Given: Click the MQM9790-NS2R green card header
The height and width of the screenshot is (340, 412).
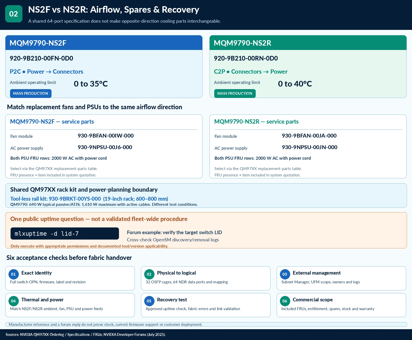Looking at the screenshot, I should (308, 43).
